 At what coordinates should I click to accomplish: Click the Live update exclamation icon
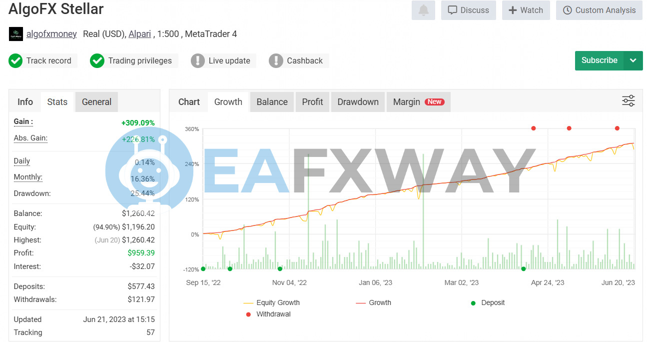198,61
